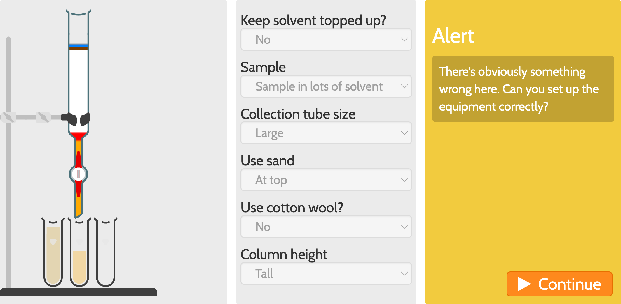This screenshot has height=304, width=621.
Task: Expand the Collection tube size dropdown
Action: 326,133
